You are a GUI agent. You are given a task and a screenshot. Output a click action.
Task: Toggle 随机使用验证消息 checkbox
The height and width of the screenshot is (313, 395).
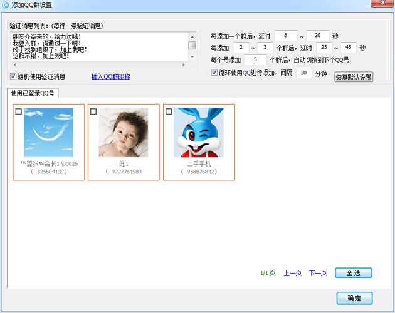tap(13, 76)
